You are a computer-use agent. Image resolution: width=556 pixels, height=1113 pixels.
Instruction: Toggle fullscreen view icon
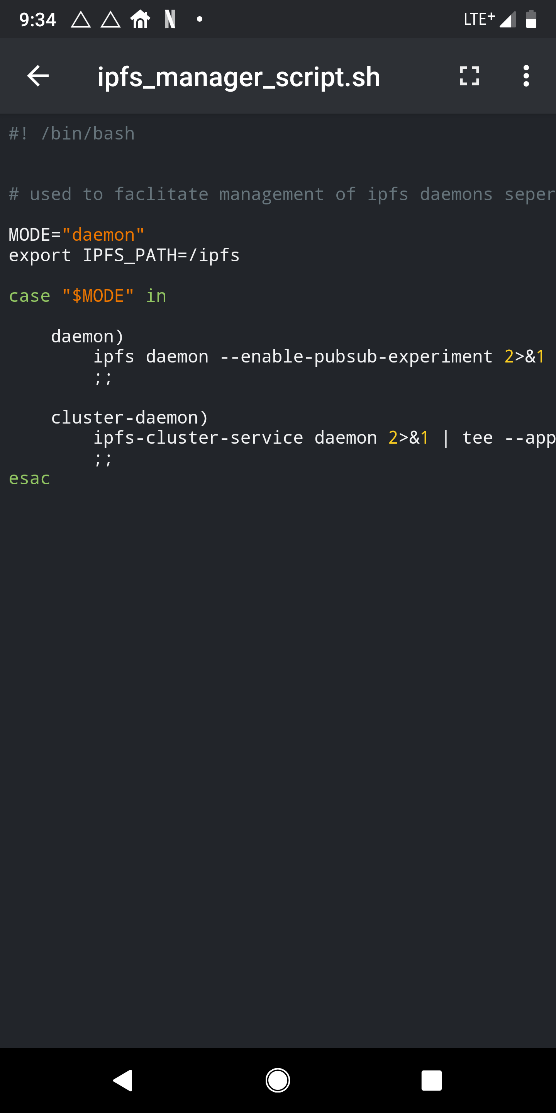469,76
